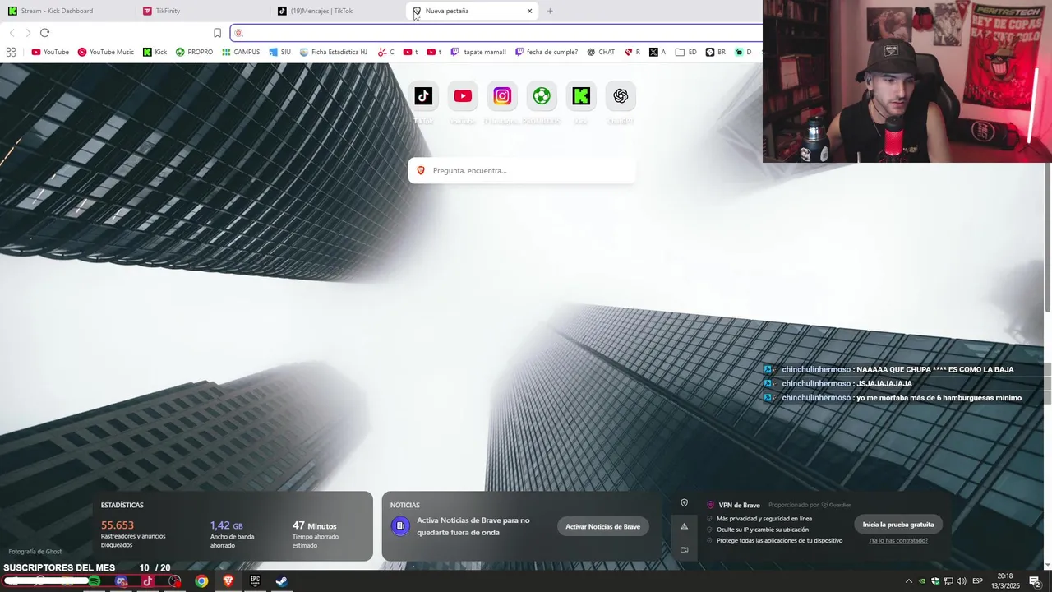
Task: Click the NVIDIA tray icon
Action: [x=922, y=581]
